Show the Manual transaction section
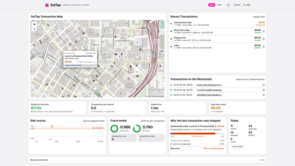 262,160
